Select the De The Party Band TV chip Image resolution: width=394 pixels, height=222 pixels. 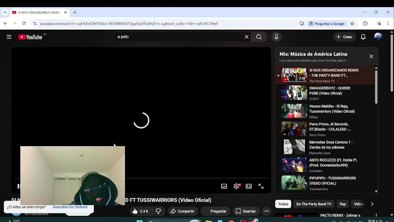coord(314,204)
